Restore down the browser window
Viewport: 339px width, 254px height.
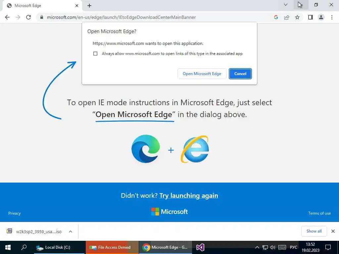click(316, 5)
